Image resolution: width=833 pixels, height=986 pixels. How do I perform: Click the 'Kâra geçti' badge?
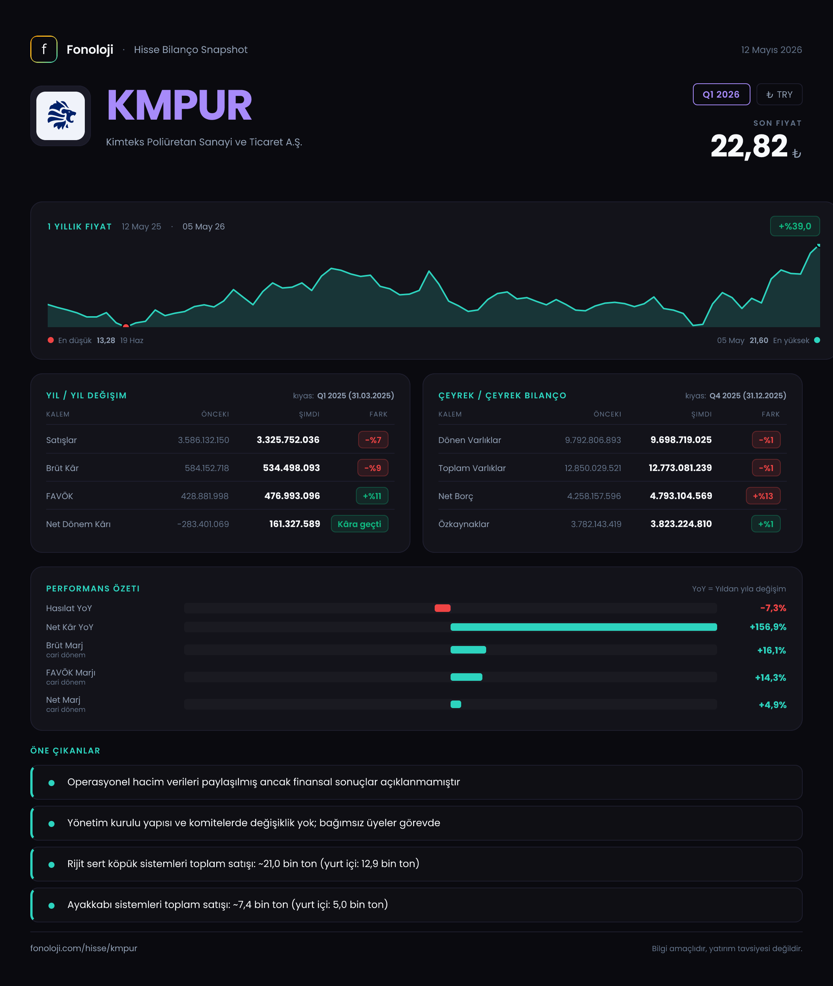pos(359,524)
